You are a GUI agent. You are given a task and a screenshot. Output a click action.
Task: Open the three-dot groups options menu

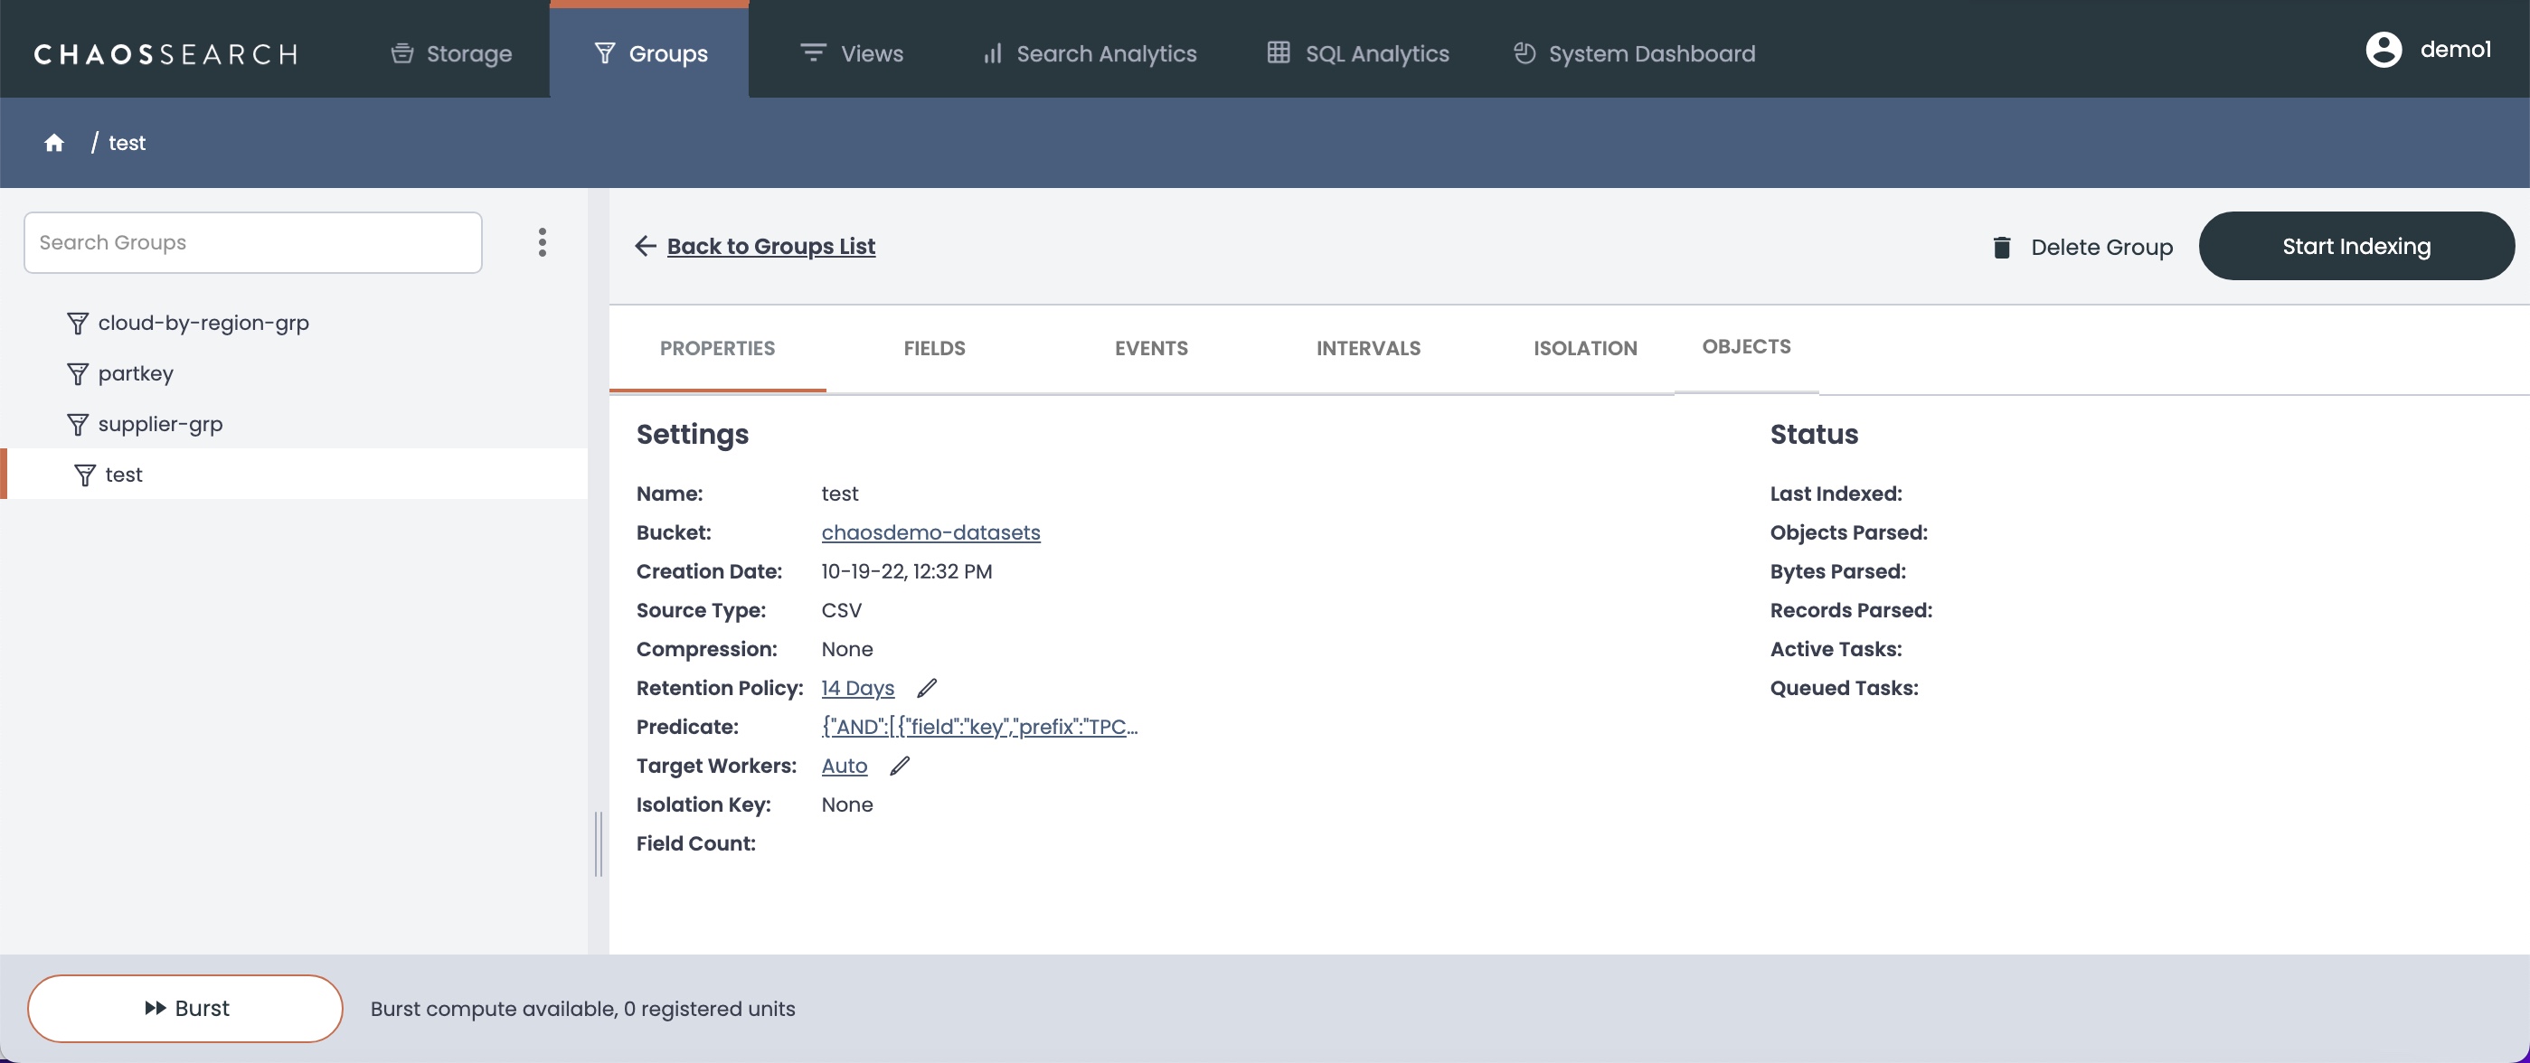tap(543, 242)
